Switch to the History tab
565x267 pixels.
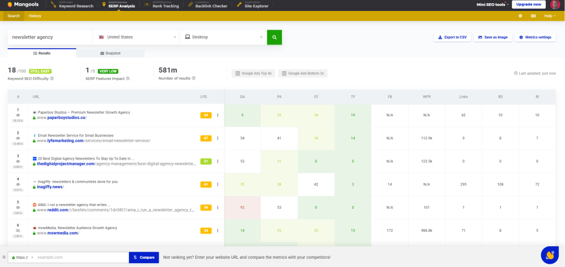click(35, 16)
